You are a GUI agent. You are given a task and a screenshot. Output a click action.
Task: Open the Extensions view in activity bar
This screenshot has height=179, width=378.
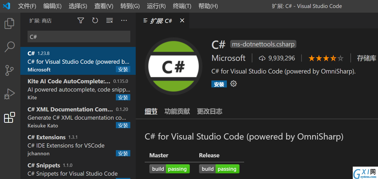[x=10, y=118]
